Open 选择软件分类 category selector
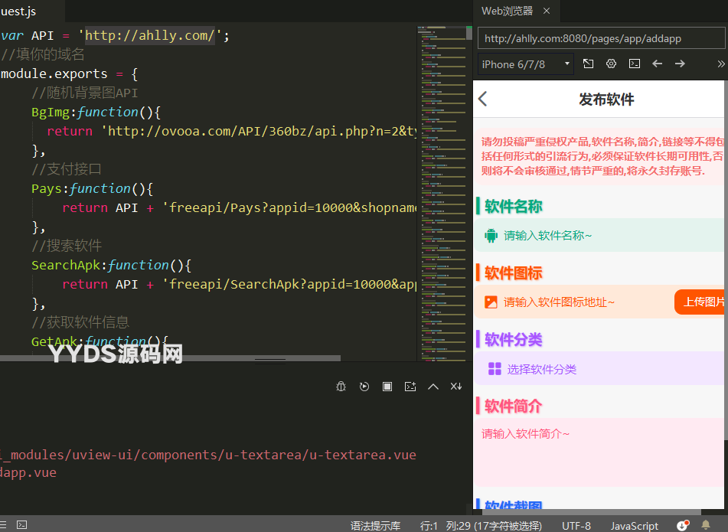 pos(541,369)
